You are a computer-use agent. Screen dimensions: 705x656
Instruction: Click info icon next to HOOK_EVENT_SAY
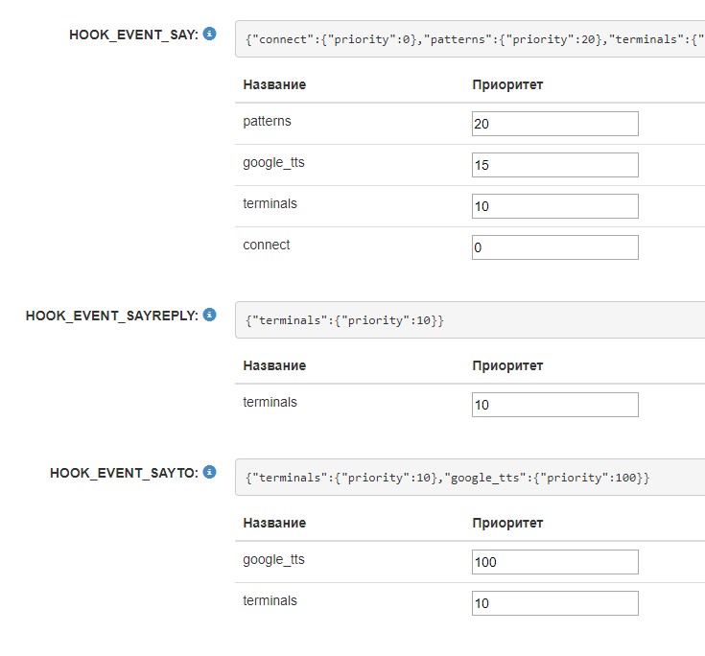(x=210, y=34)
